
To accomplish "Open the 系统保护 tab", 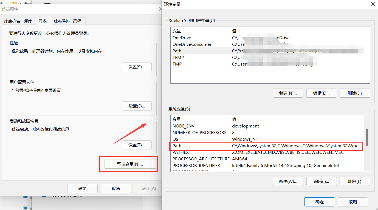I will [61, 21].
